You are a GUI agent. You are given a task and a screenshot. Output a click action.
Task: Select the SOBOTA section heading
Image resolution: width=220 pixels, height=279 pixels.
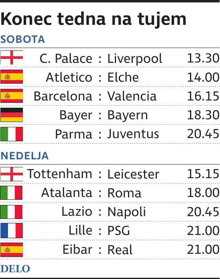tap(22, 39)
